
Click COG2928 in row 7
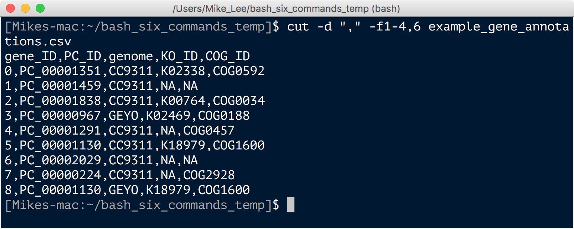click(209, 175)
